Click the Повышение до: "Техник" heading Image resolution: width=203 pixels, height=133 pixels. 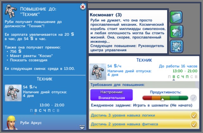(x=38, y=11)
